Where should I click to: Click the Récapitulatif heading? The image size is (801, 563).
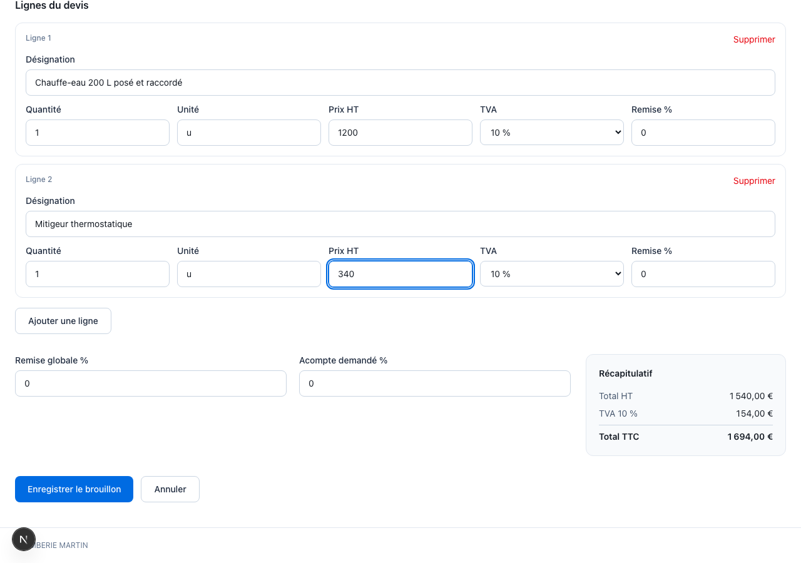626,373
